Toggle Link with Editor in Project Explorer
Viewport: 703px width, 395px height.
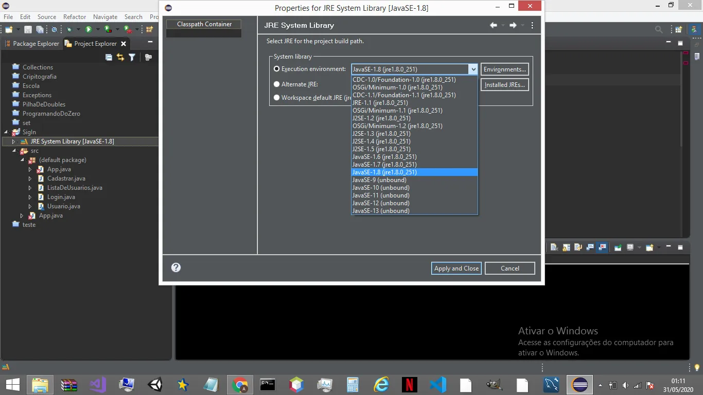pos(120,57)
